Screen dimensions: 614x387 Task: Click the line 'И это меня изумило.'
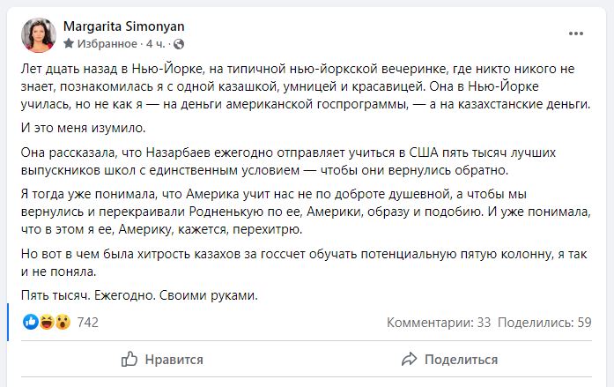pos(77,128)
